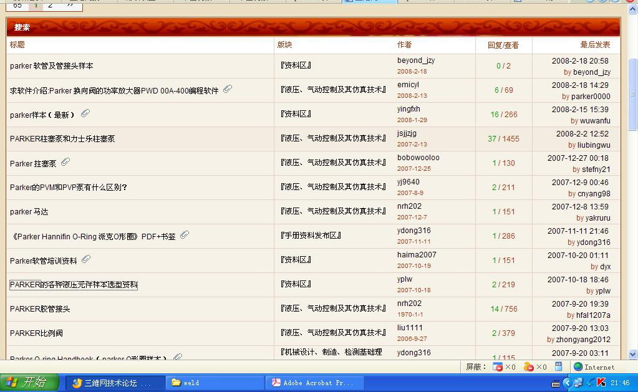The width and height of the screenshot is (638, 392).
Task: Open thread PARKER柱塞泵和力士乐柱塞泵
Action: [62, 138]
